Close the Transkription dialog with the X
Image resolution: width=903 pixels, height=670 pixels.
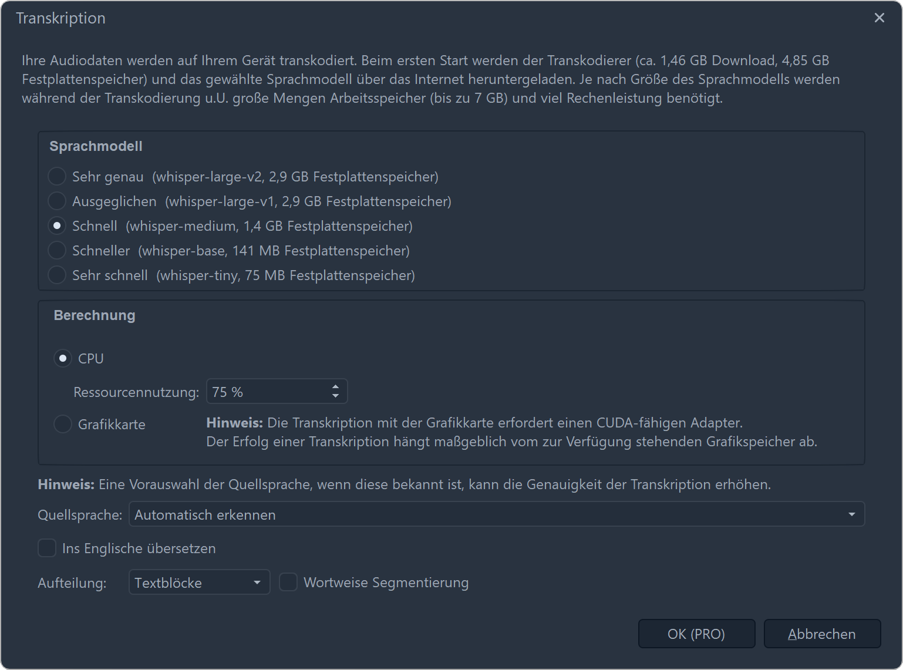(879, 18)
